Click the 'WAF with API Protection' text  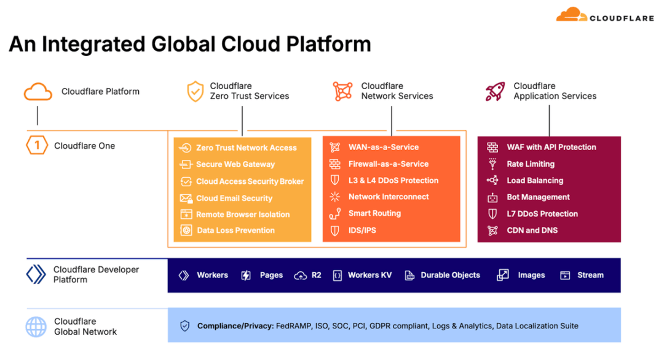pyautogui.click(x=551, y=147)
